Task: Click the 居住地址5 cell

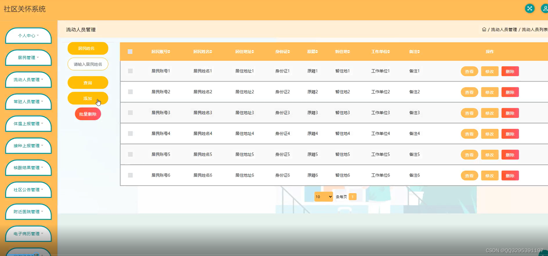Action: (245, 154)
